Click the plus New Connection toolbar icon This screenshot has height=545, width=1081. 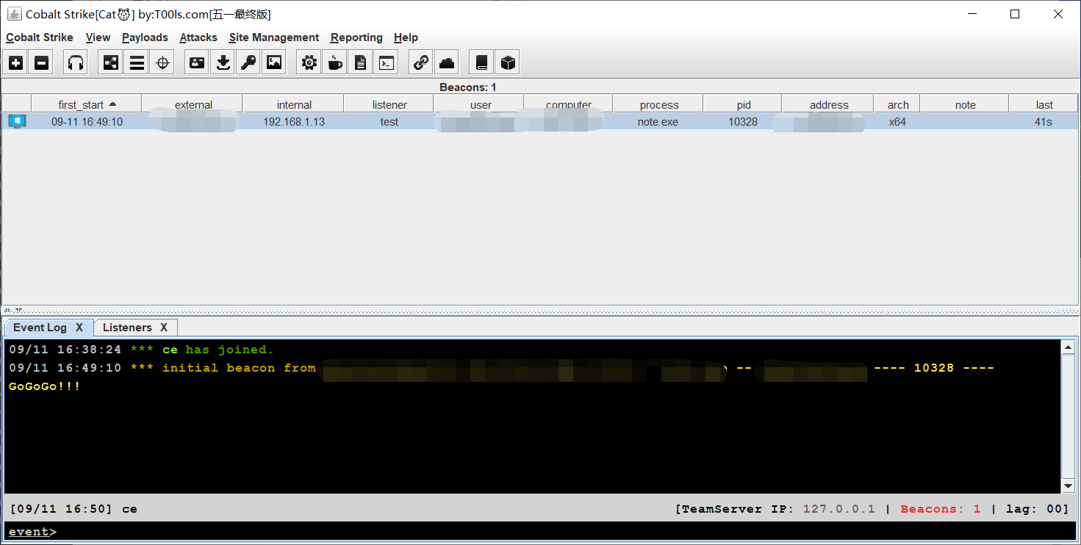tap(16, 63)
